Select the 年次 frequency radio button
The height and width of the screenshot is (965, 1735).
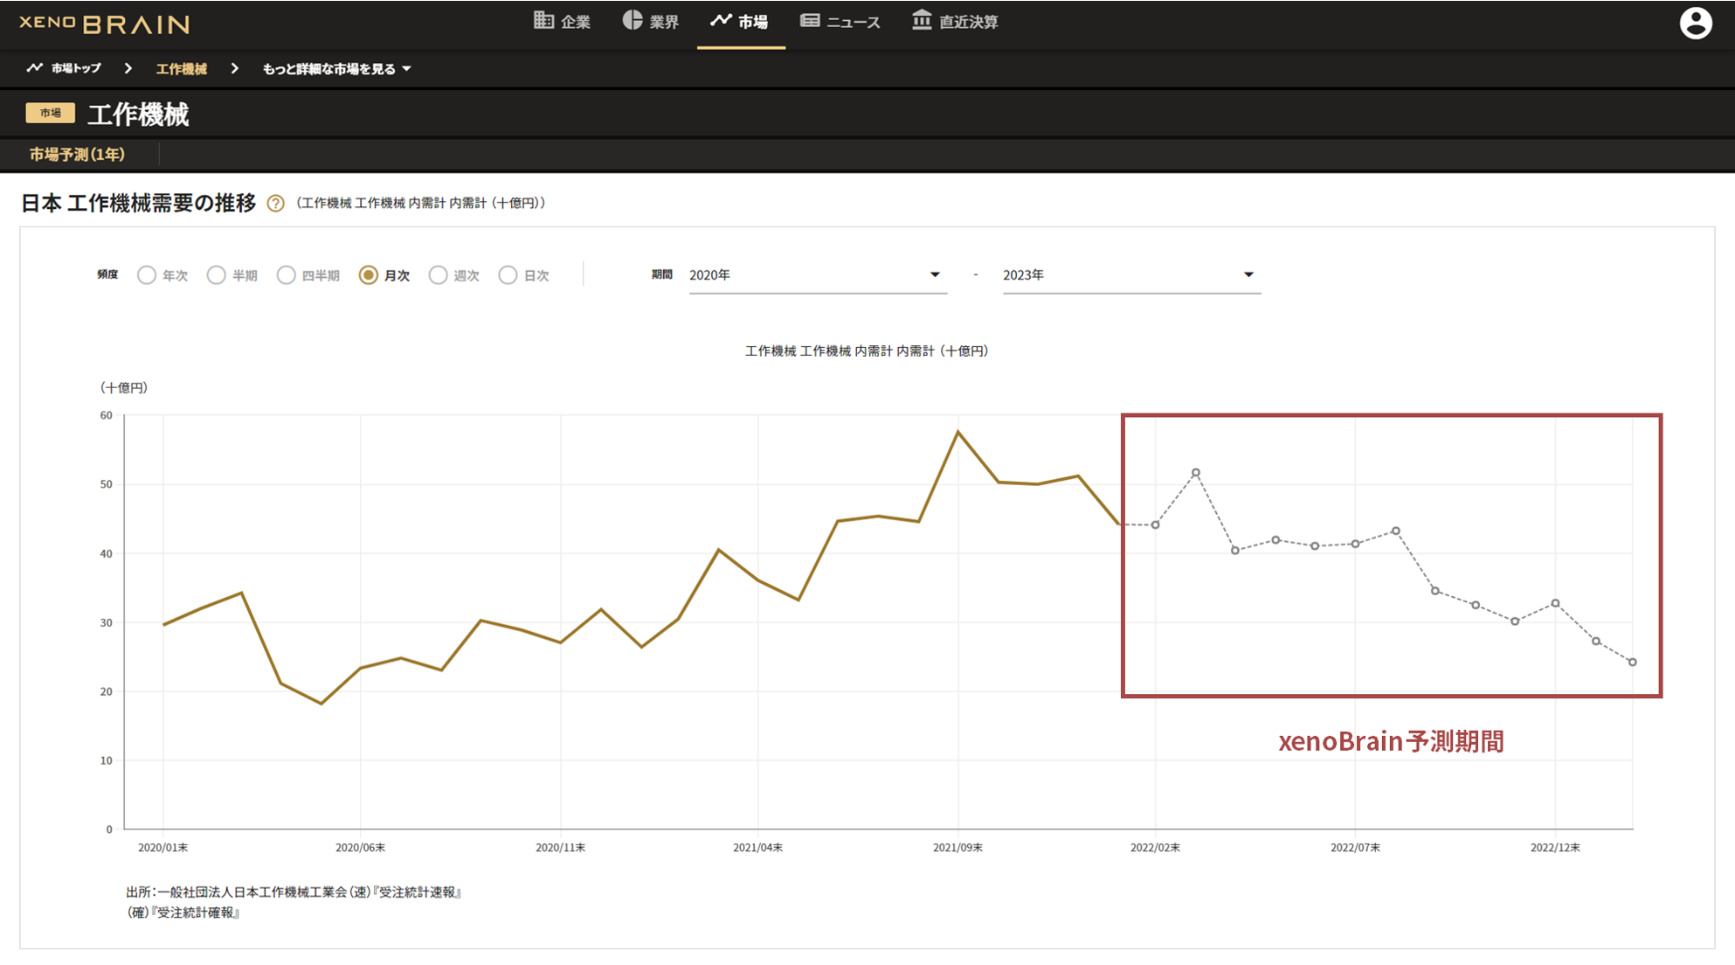point(147,275)
